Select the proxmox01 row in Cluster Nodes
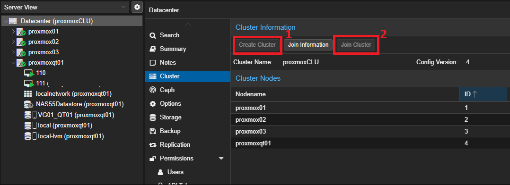The width and height of the screenshot is (510, 185). click(x=370, y=108)
